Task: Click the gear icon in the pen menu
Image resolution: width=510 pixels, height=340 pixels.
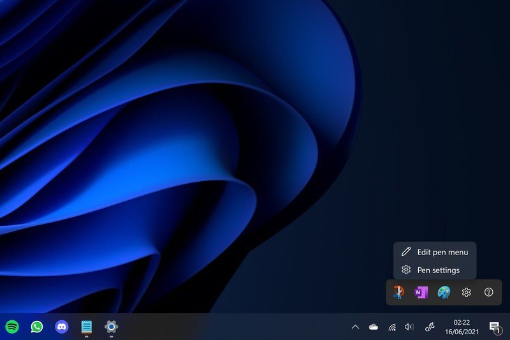Action: [x=466, y=292]
